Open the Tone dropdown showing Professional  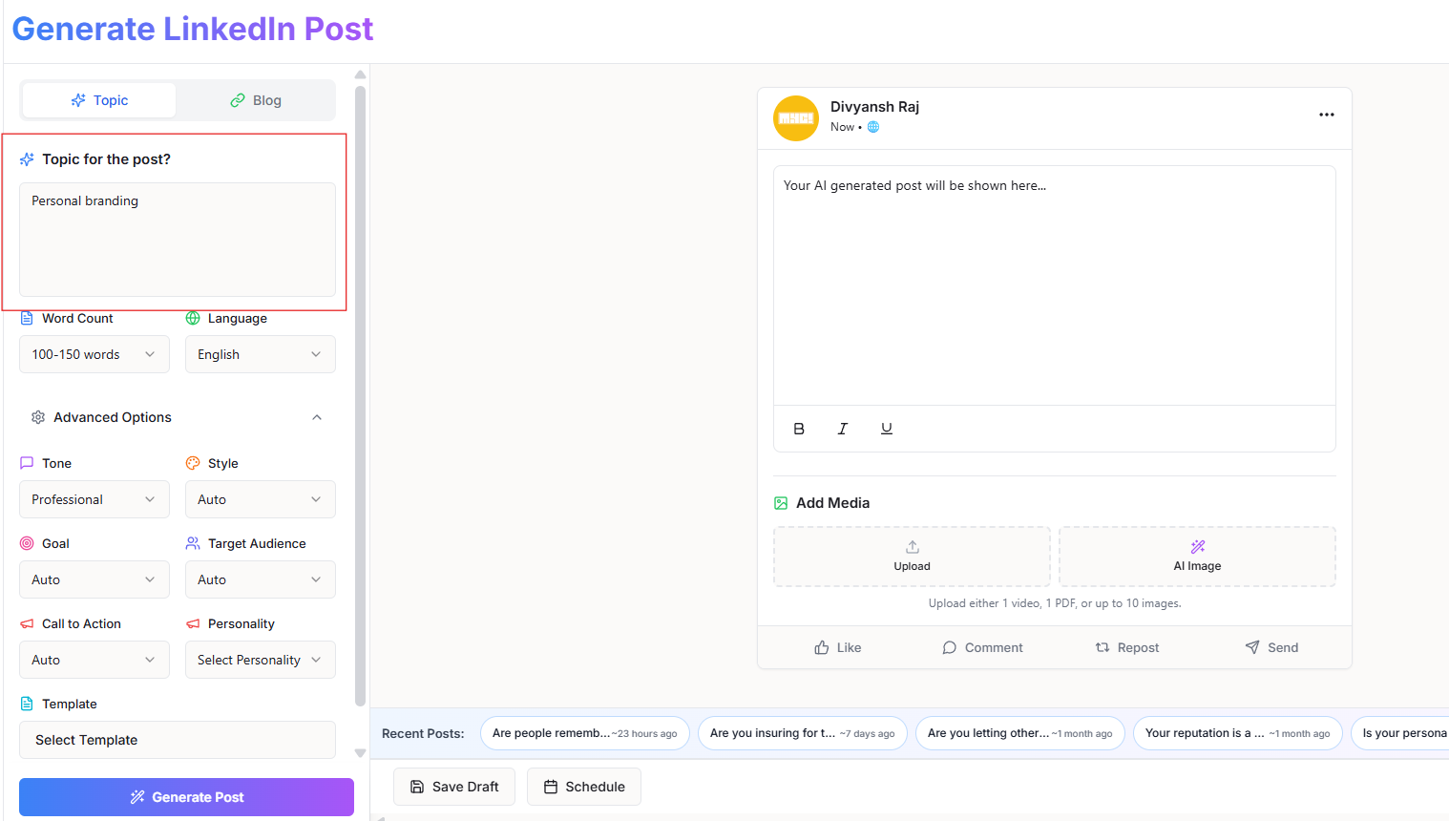click(x=94, y=499)
